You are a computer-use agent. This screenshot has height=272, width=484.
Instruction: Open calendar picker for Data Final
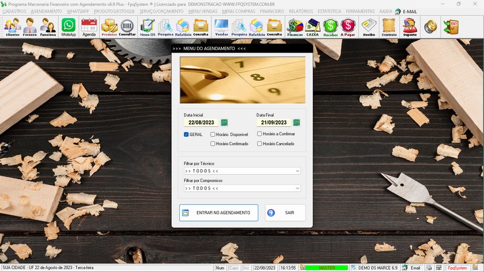[296, 123]
